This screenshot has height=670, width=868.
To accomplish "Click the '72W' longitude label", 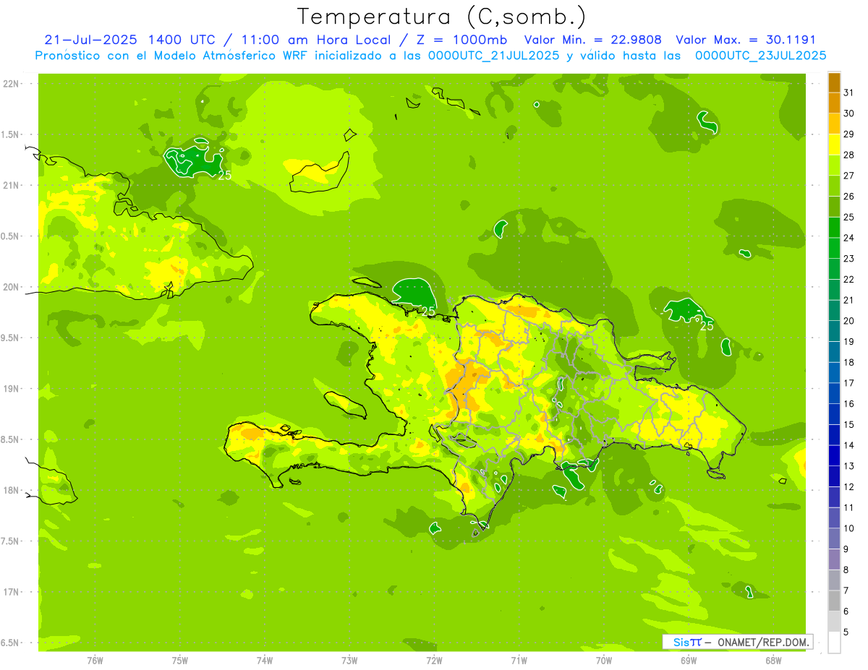I will coord(434,661).
